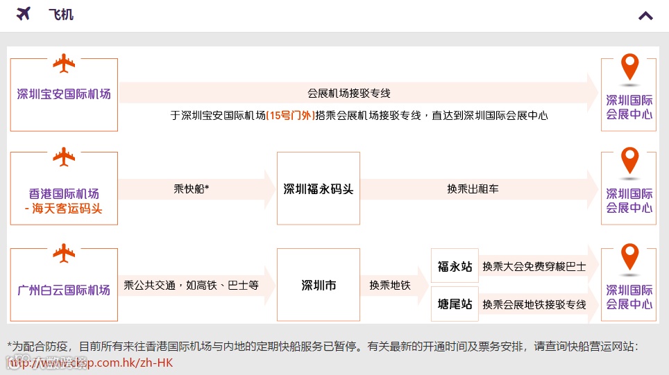Click the location pin in the 会展机场接驳专线 row
This screenshot has width=669, height=375.
pos(629,67)
